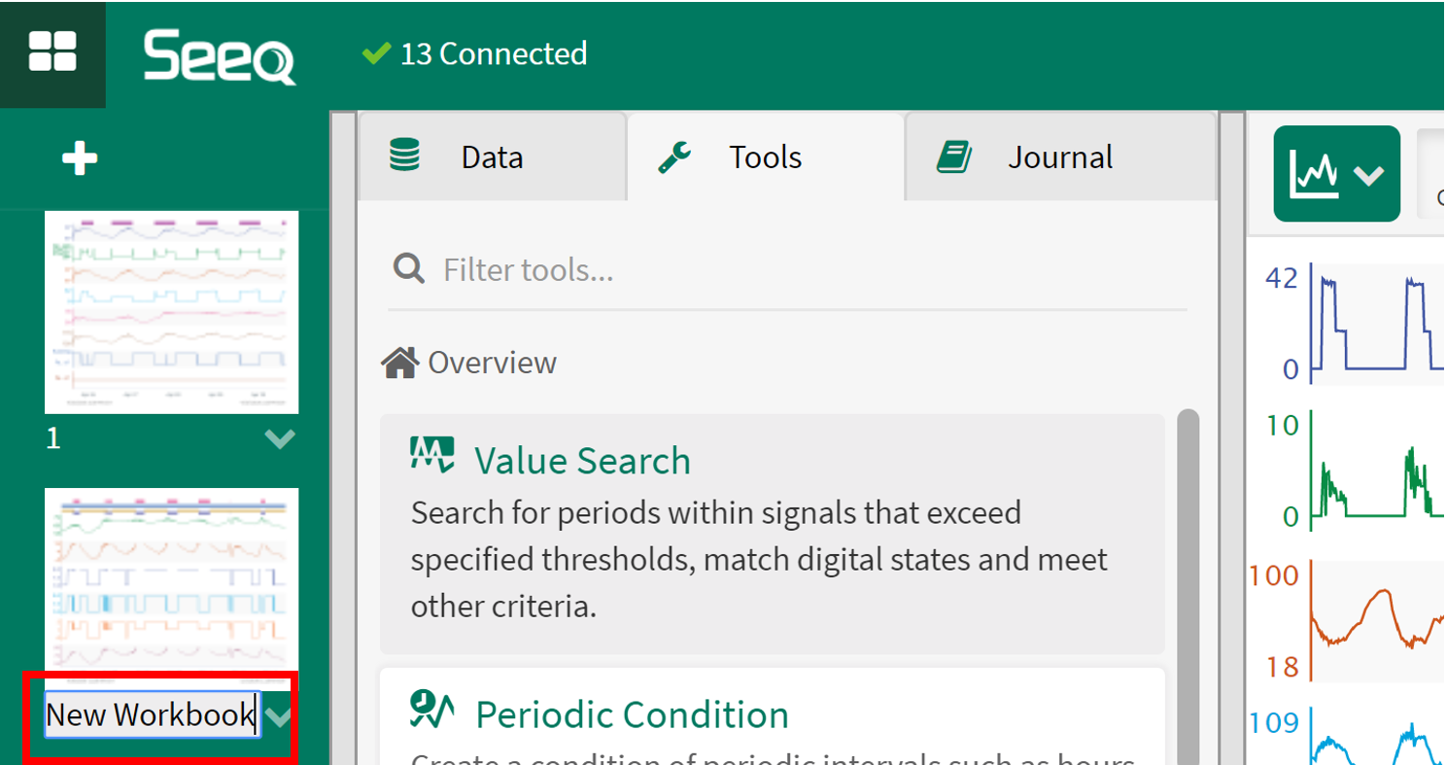Screen dimensions: 1446x765
Task: Open the trend view chart dropdown
Action: tap(1336, 173)
